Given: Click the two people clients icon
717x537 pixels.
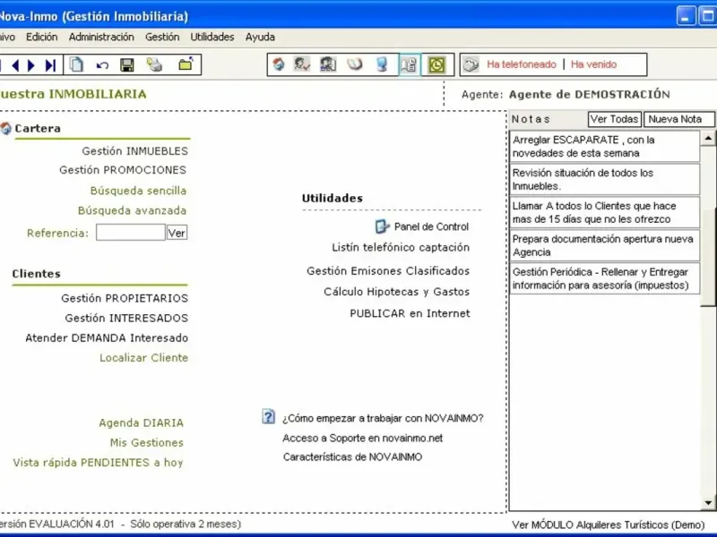Looking at the screenshot, I should [x=328, y=64].
